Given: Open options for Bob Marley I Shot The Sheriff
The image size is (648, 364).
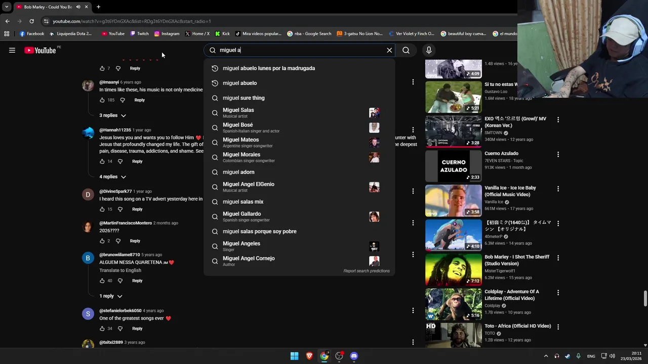Looking at the screenshot, I should [558, 258].
